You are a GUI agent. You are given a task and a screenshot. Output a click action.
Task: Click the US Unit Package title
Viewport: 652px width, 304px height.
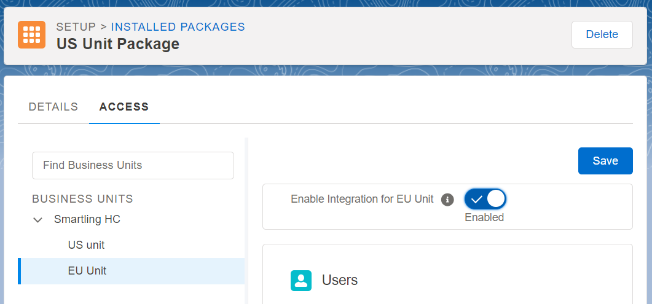click(118, 44)
